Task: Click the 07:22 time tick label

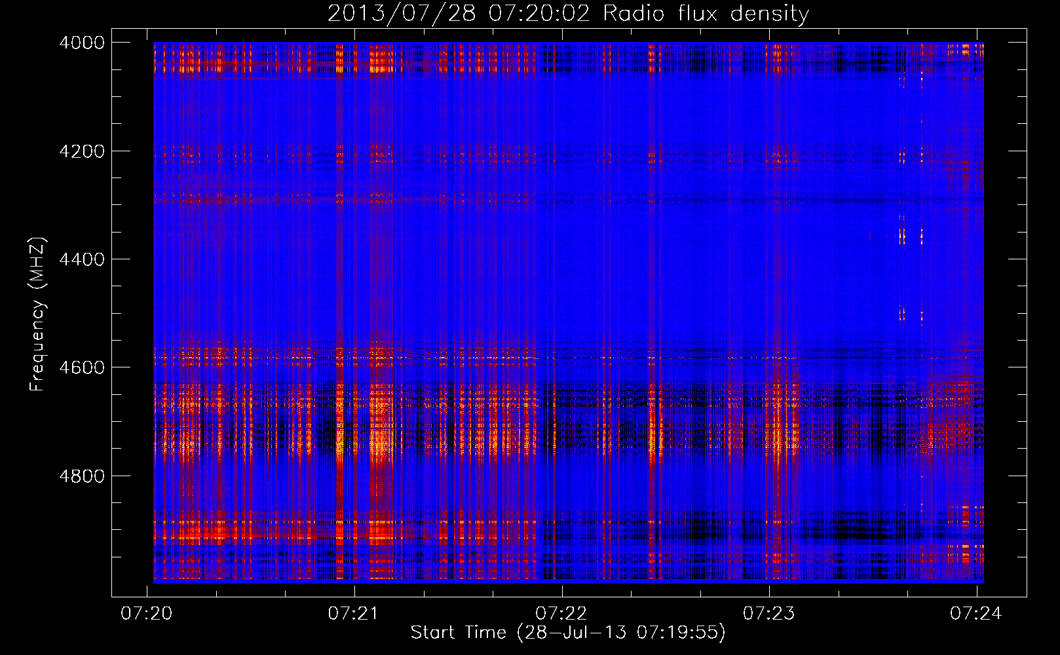Action: (561, 613)
